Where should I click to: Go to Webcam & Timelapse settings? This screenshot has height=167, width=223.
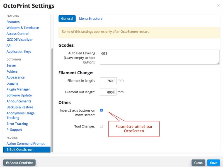click(x=23, y=28)
